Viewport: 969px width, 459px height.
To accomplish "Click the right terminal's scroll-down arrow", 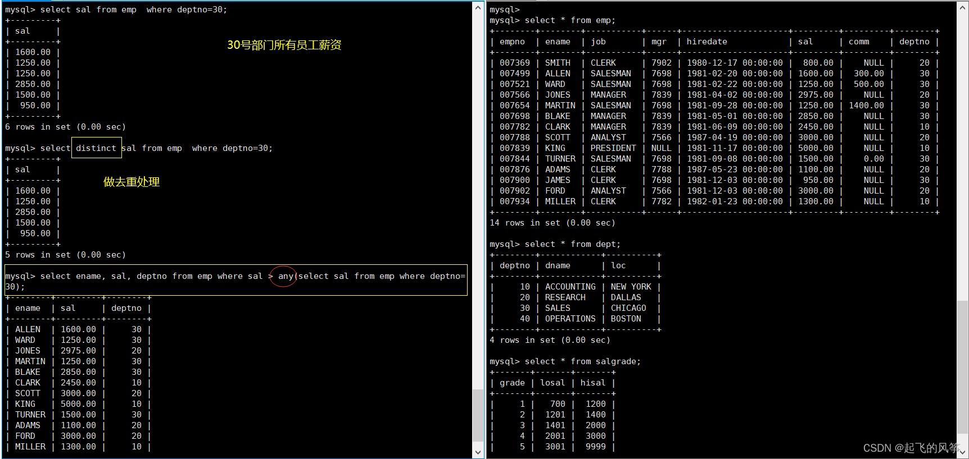I will click(962, 452).
